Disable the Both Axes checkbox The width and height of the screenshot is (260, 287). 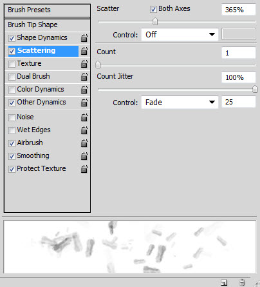coord(153,10)
